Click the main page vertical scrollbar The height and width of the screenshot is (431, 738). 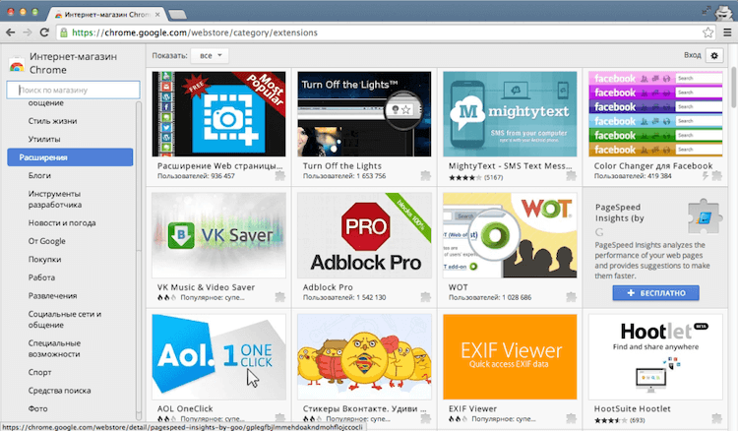pos(733,88)
